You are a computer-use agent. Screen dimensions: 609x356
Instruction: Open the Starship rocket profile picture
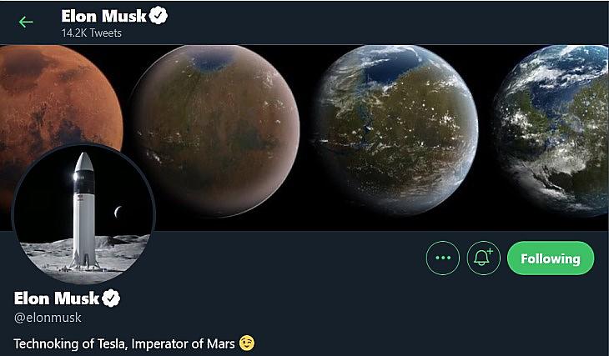(84, 214)
